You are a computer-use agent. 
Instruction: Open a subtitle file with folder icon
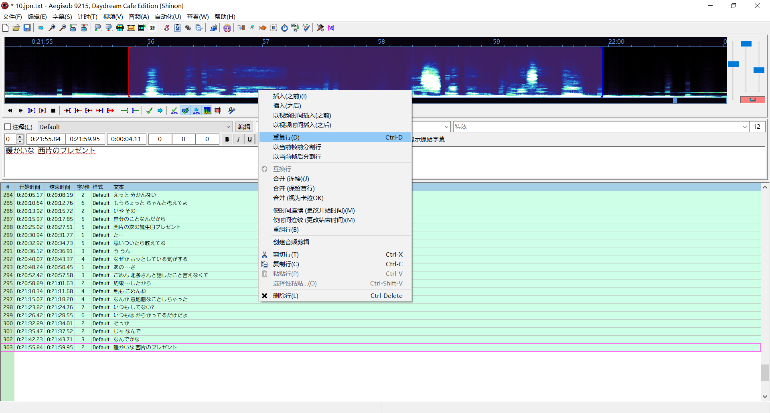click(x=16, y=28)
